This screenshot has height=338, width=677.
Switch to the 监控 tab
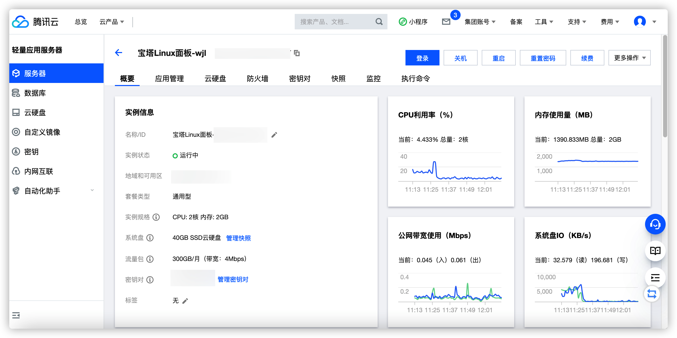click(x=374, y=79)
